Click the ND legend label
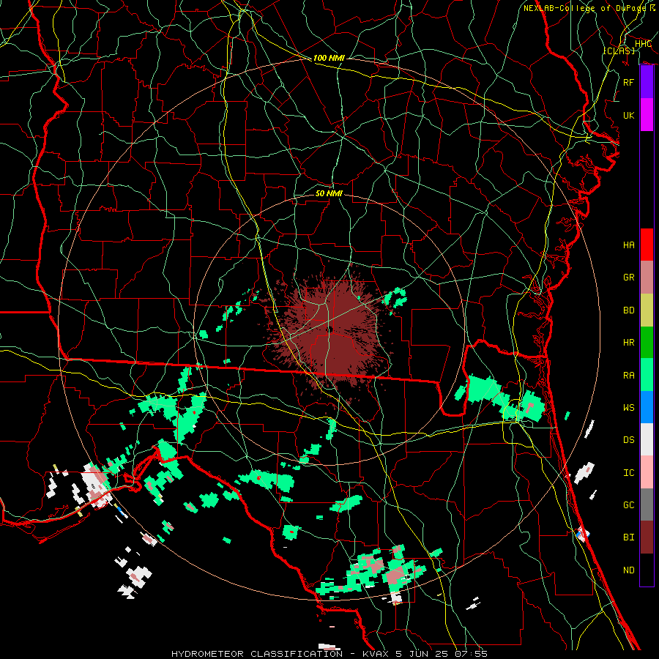The image size is (659, 659). (629, 570)
